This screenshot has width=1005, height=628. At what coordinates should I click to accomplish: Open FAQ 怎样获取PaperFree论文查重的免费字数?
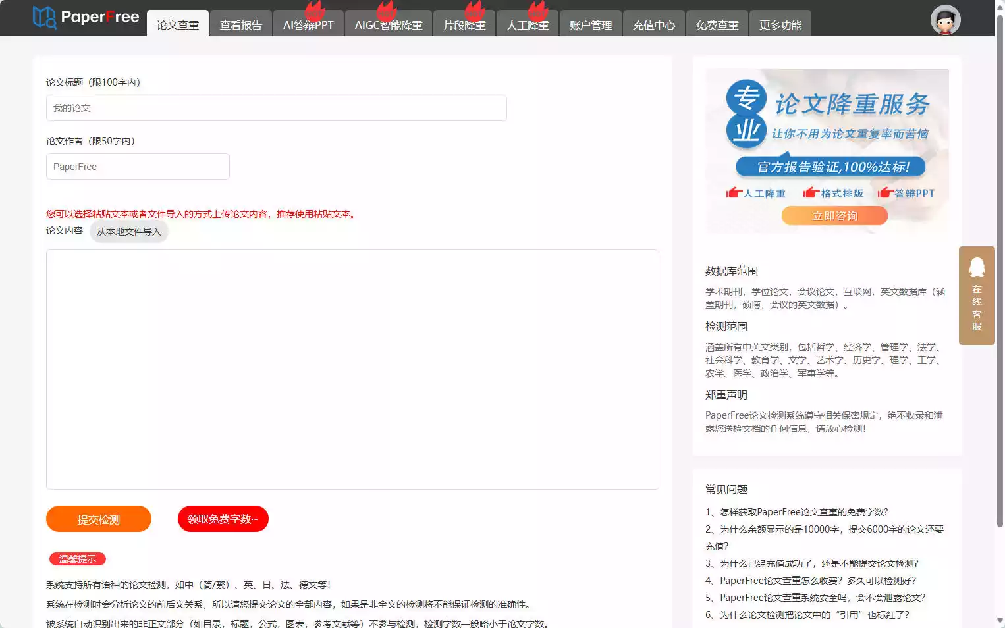click(x=797, y=512)
